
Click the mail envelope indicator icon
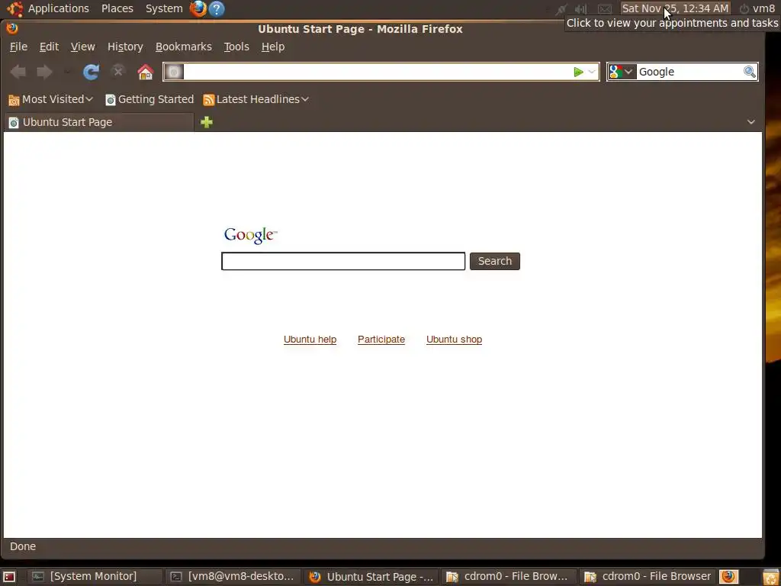coord(604,9)
